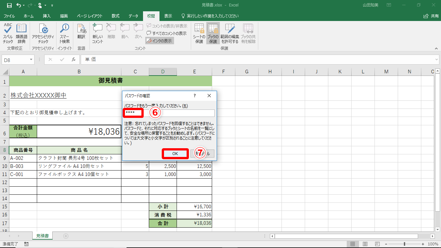Toggle touch/mouse mode icon in quick access toolbar
The height and width of the screenshot is (248, 441).
tap(40, 5)
